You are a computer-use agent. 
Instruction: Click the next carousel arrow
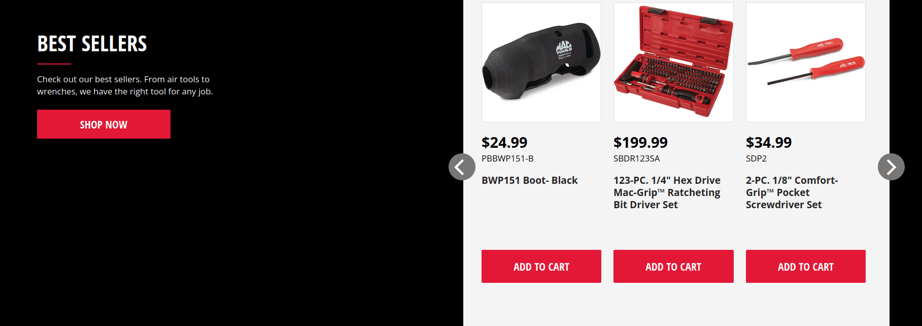pyautogui.click(x=891, y=167)
